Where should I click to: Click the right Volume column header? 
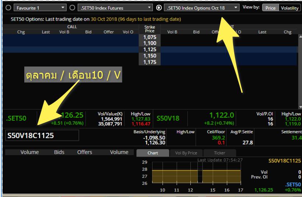(119, 152)
